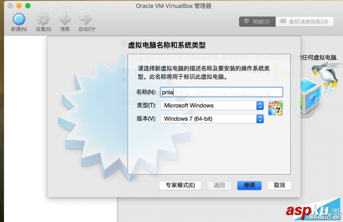Click the green maximize window button

click(x=28, y=6)
